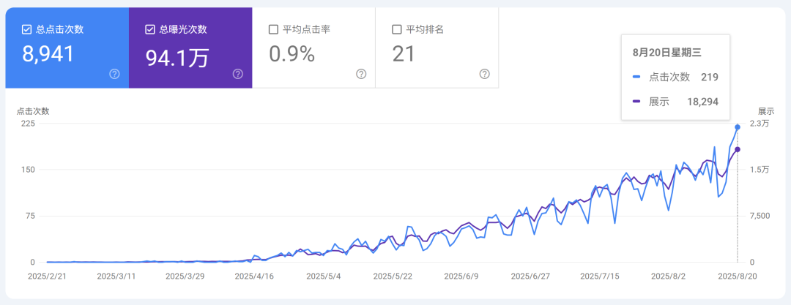Enable the 平均点击率 checkbox
Image resolution: width=791 pixels, height=305 pixels.
(273, 30)
